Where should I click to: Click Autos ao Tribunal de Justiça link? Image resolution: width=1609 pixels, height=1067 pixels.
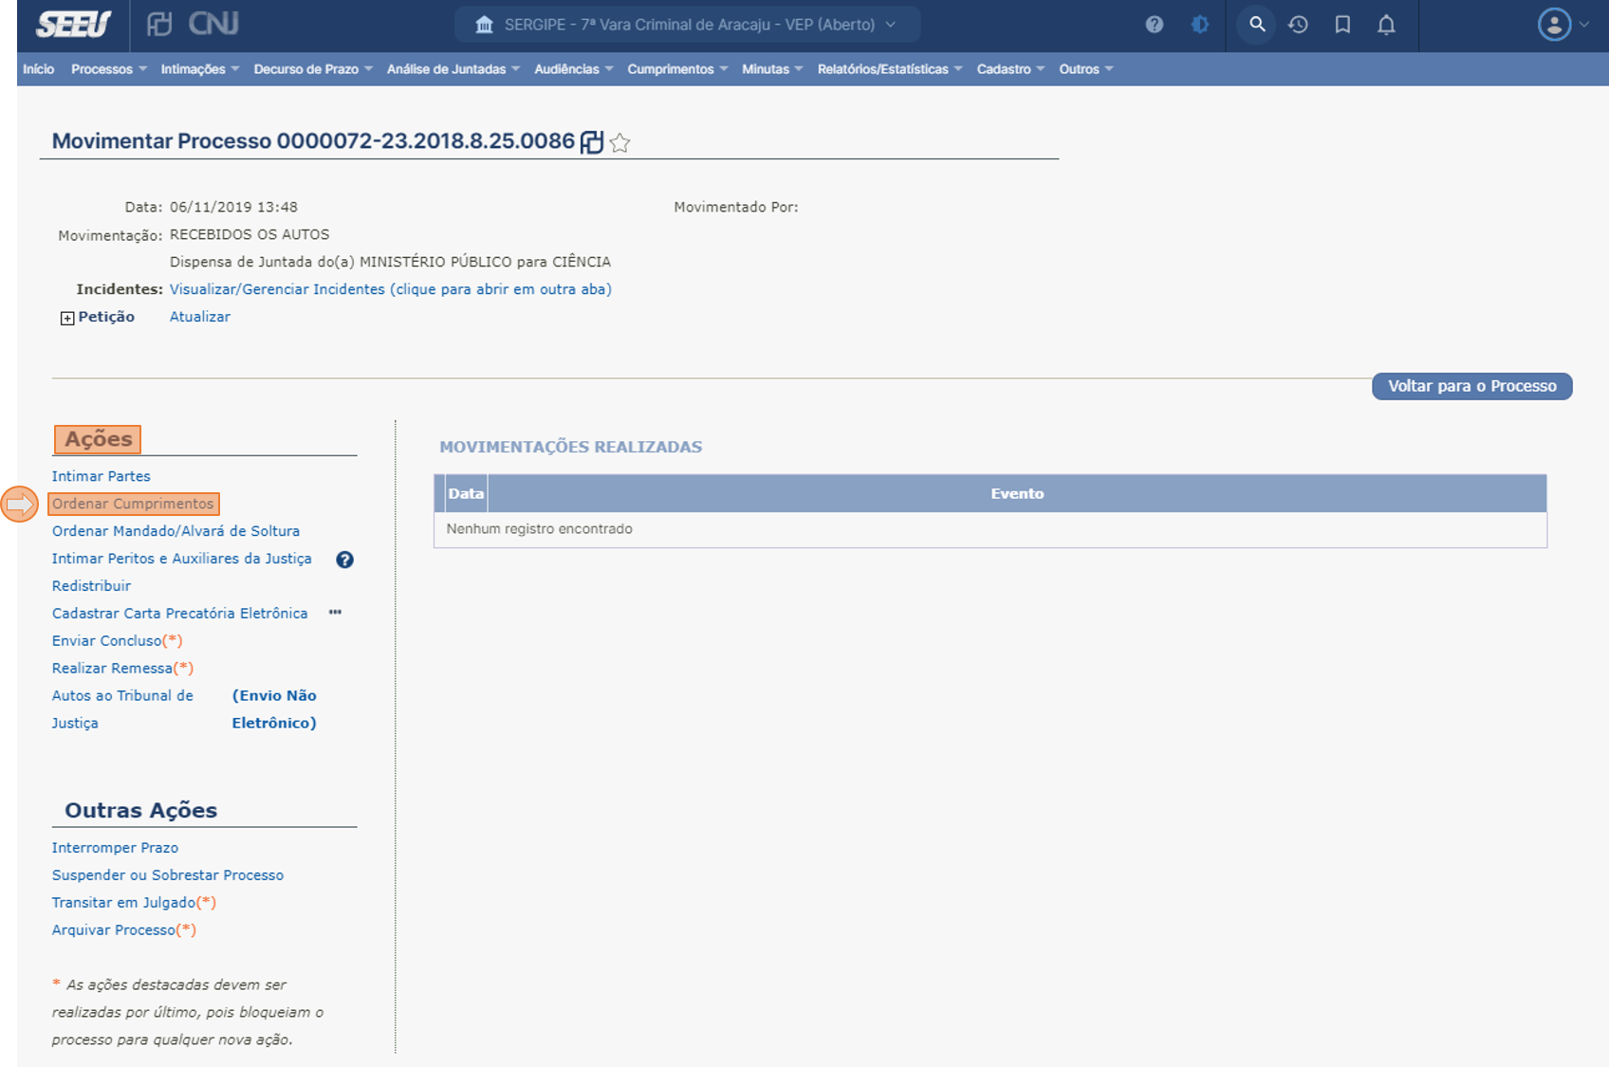pyautogui.click(x=122, y=709)
